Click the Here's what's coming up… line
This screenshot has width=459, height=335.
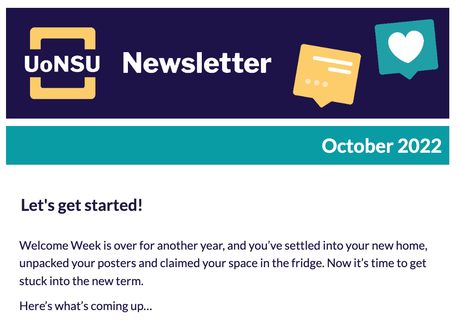click(86, 306)
